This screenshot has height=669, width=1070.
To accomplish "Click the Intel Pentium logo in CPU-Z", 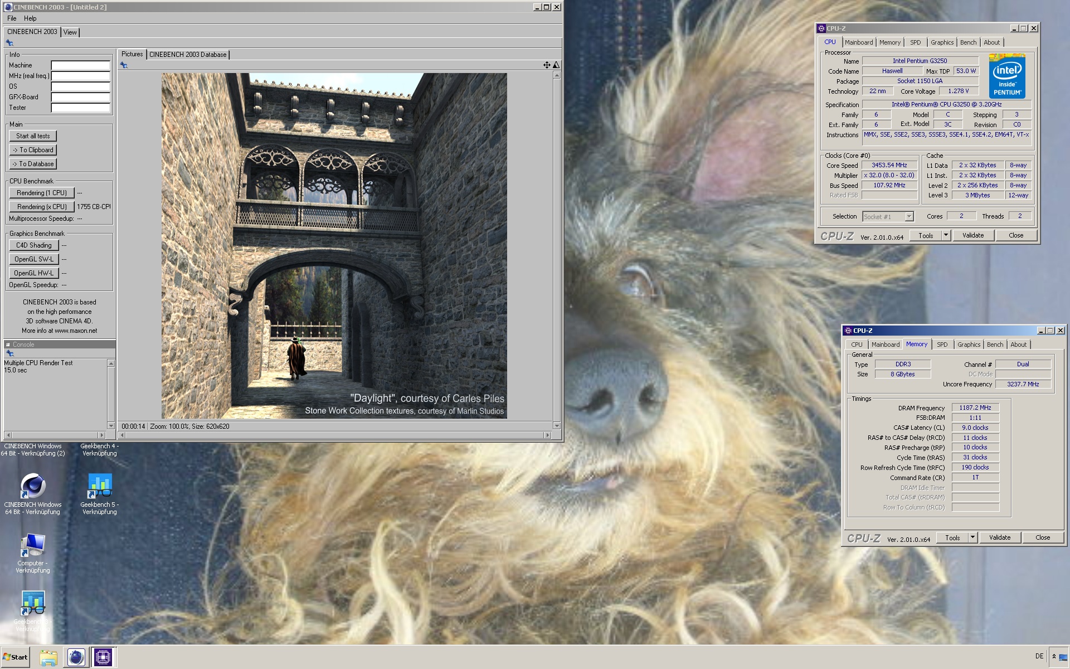I will point(1007,76).
